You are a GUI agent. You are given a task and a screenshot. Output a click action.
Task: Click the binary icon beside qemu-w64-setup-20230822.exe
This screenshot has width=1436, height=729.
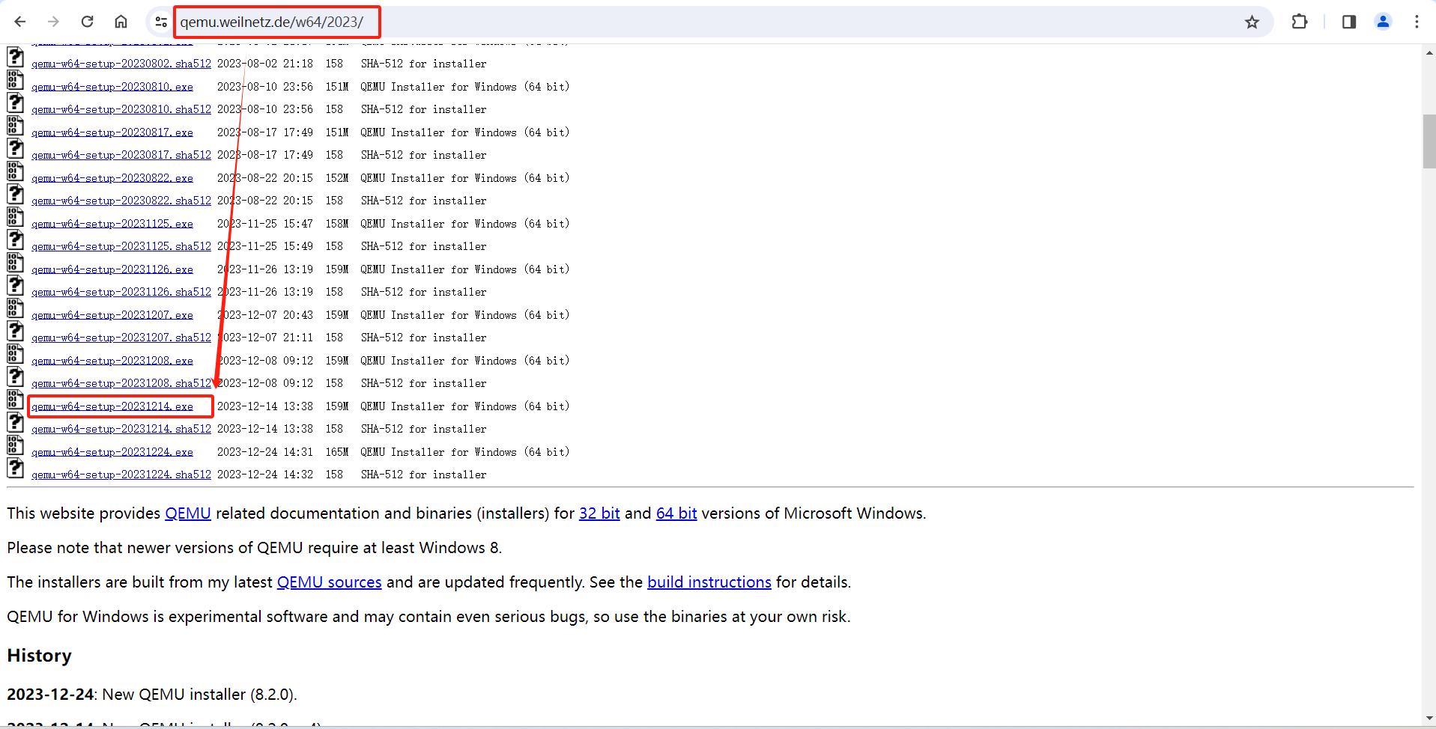pos(15,171)
